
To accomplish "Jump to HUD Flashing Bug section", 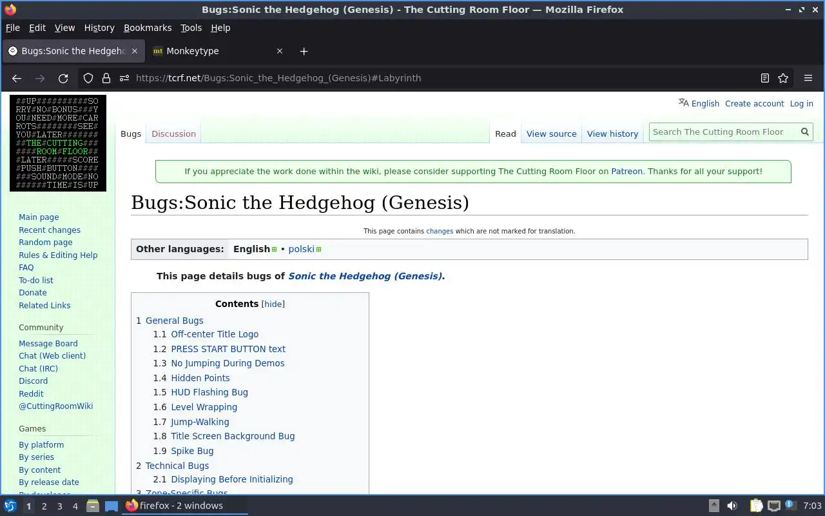I will tap(209, 392).
